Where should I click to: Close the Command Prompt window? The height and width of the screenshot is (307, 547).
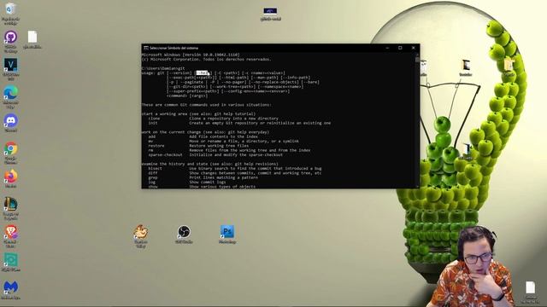[x=414, y=48]
